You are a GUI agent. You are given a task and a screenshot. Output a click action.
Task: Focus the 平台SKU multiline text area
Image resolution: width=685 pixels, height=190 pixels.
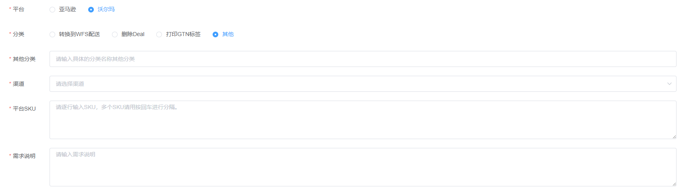pyautogui.click(x=362, y=120)
